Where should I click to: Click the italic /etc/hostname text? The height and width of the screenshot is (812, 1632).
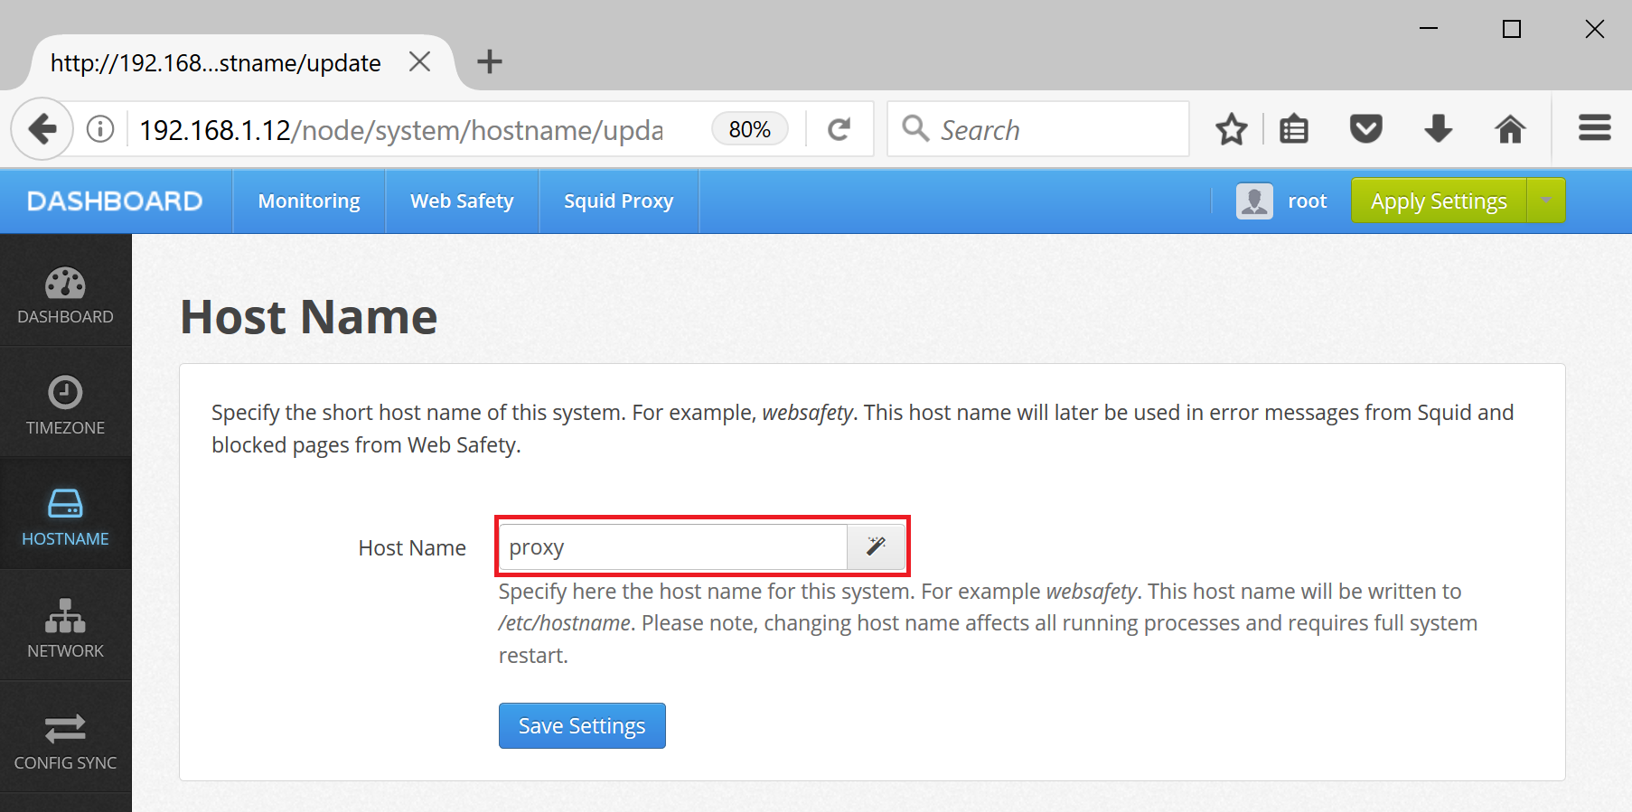(x=565, y=623)
